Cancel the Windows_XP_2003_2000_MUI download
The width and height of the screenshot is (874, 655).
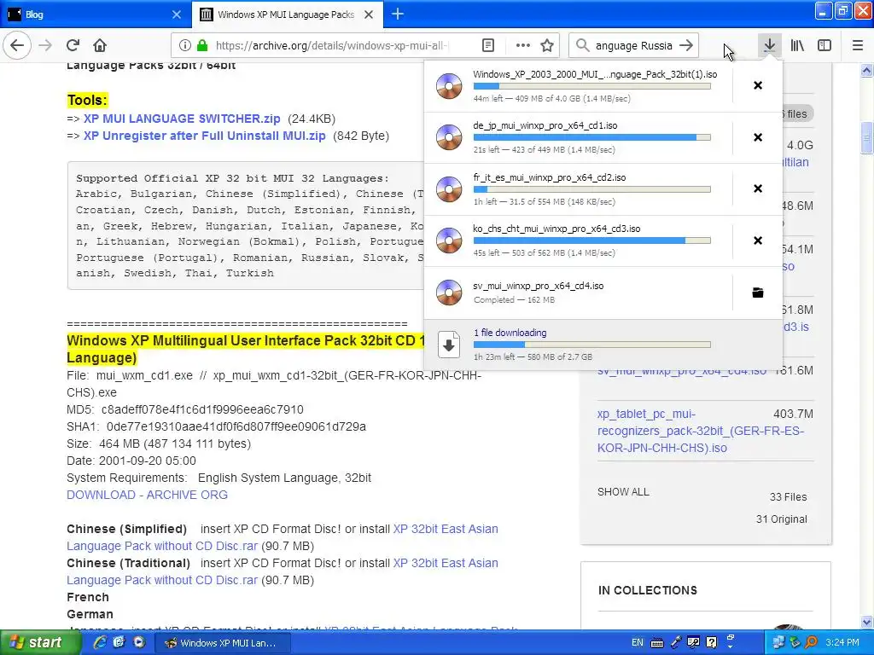[x=758, y=85]
